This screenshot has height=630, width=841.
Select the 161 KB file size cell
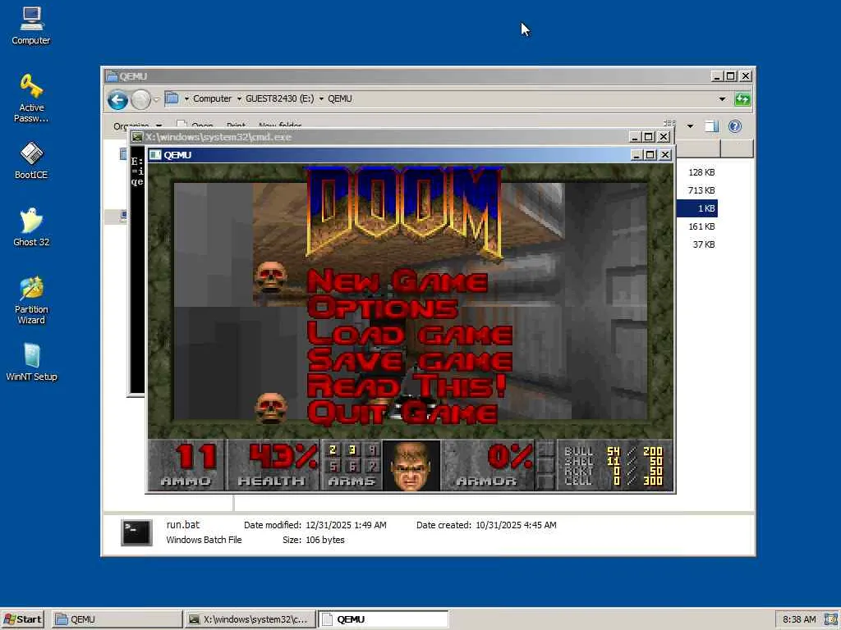click(x=701, y=226)
